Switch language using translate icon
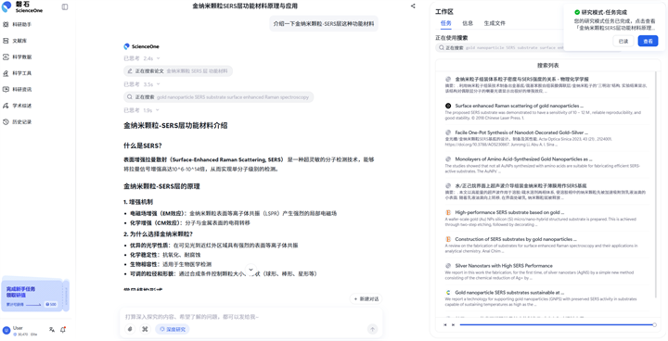 pos(52,330)
